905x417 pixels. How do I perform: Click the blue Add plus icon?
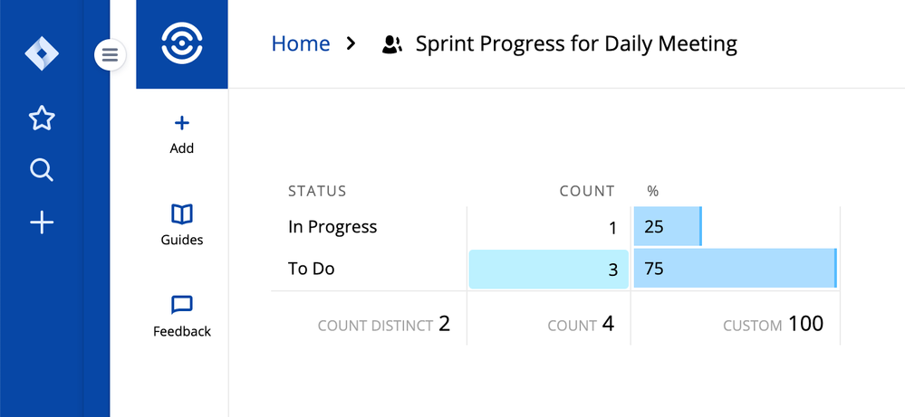[182, 123]
